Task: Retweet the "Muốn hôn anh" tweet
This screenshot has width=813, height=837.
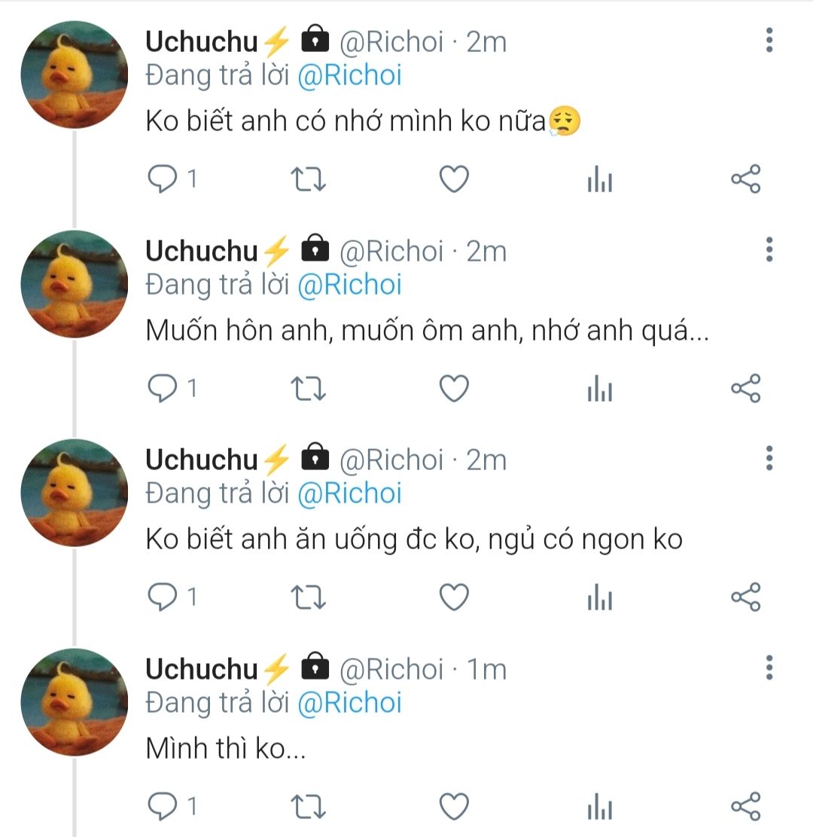Action: [308, 389]
